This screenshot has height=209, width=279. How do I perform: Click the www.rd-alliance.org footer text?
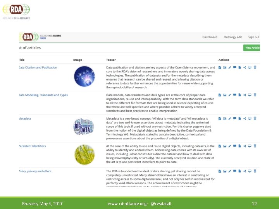[x=128, y=204]
